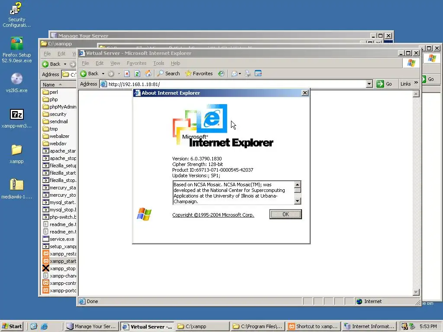Expand the Links toolbar chevron
Screen dimensions: 443x332
[416, 83]
